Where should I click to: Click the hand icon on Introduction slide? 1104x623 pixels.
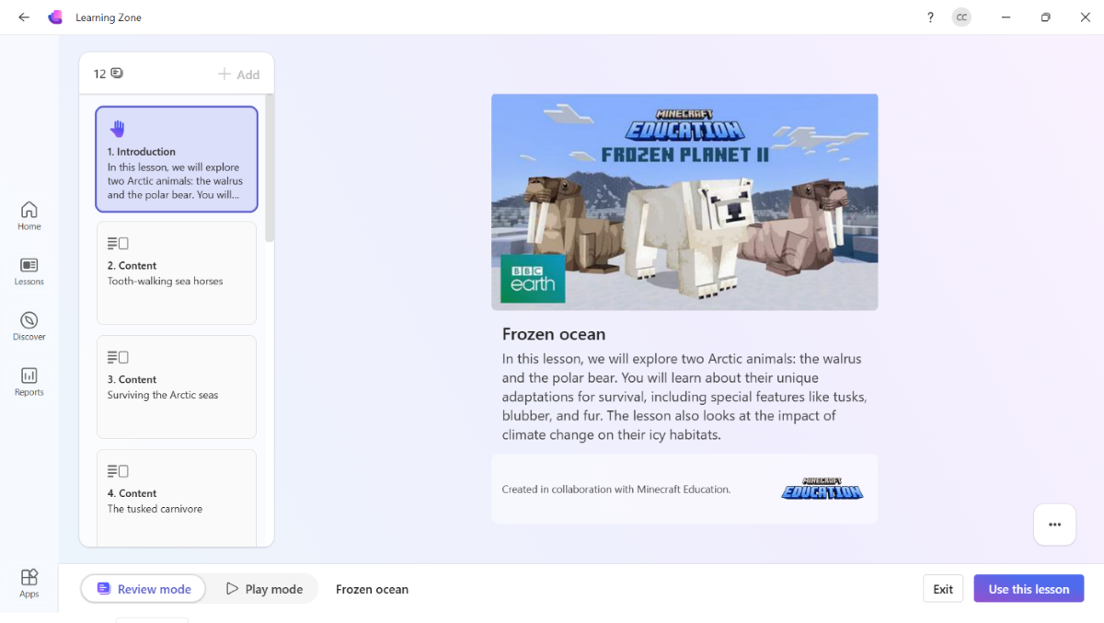pos(117,129)
